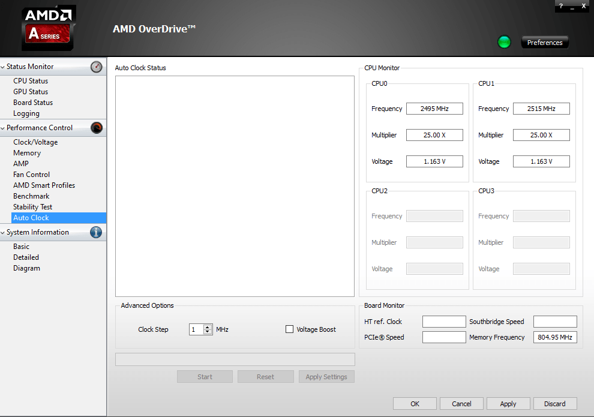Close the AMD OverDrive window
Screen dimensions: 594x417
584,5
